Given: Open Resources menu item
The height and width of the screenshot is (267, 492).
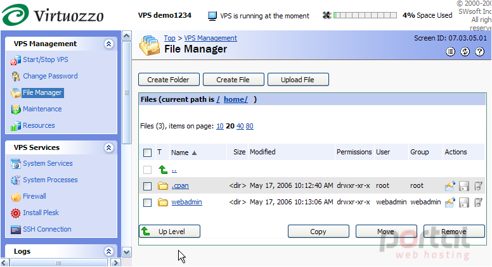Looking at the screenshot, I should 39,125.
